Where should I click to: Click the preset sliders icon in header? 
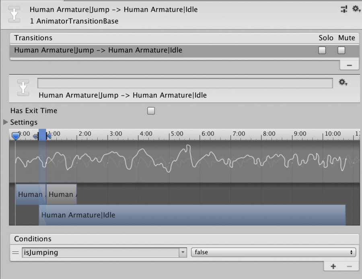tap(344, 9)
